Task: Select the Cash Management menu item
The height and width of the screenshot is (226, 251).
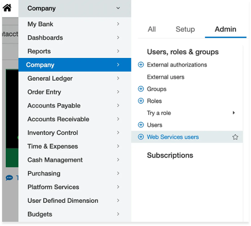Action: (75, 160)
